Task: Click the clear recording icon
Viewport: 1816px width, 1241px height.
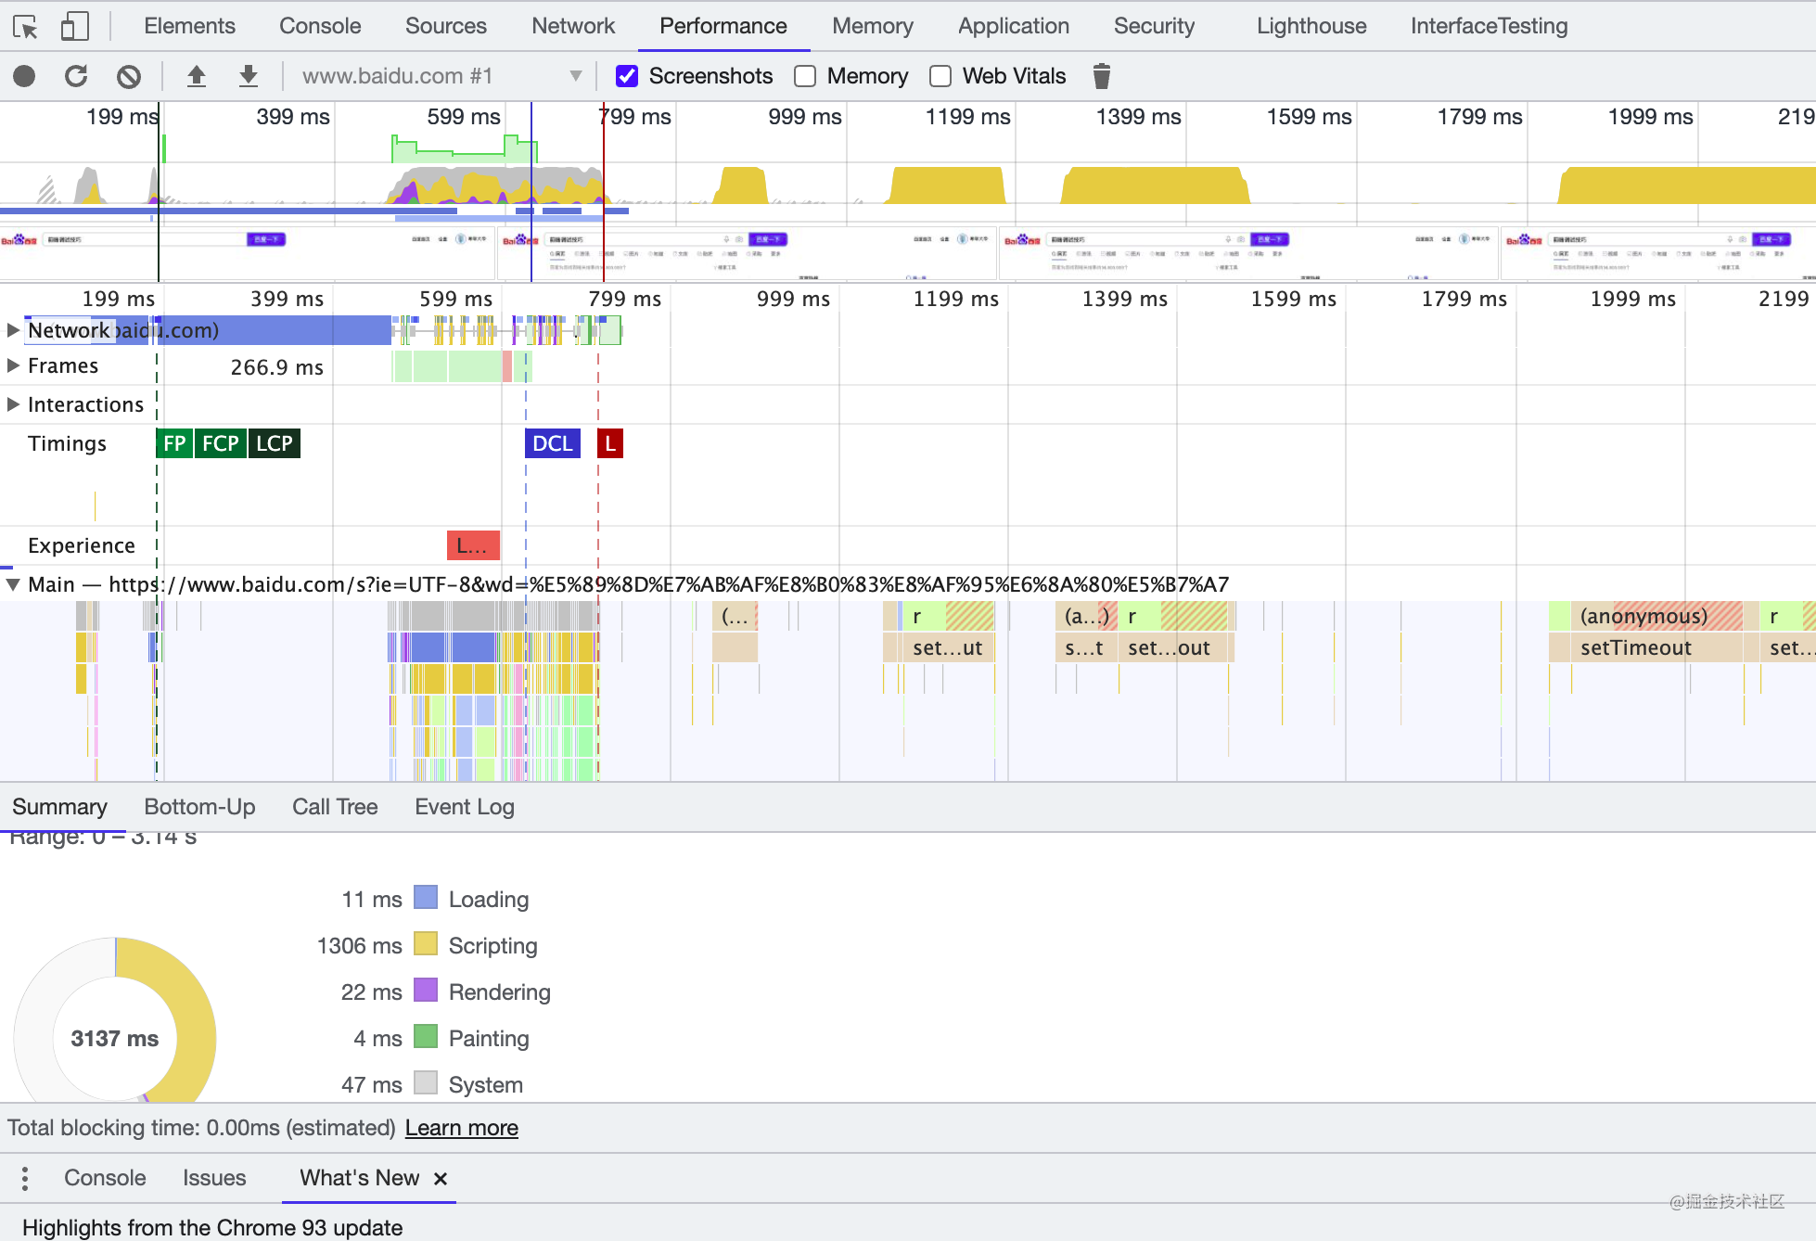Action: click(x=129, y=76)
